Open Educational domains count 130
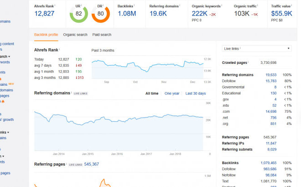The width and height of the screenshot is (301, 187). tap(273, 93)
